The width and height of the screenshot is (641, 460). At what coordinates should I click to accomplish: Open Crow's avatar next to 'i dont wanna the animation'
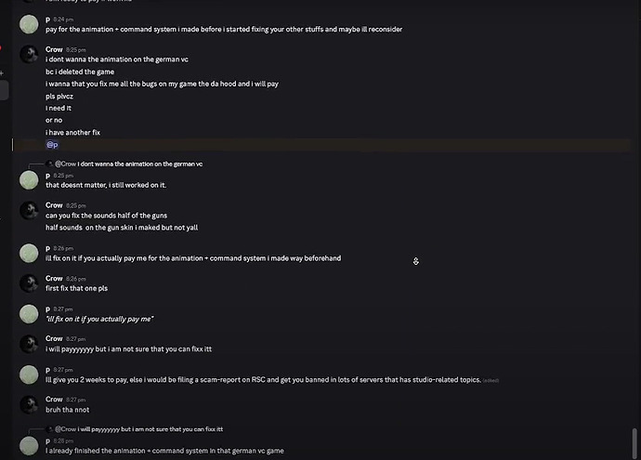29,55
